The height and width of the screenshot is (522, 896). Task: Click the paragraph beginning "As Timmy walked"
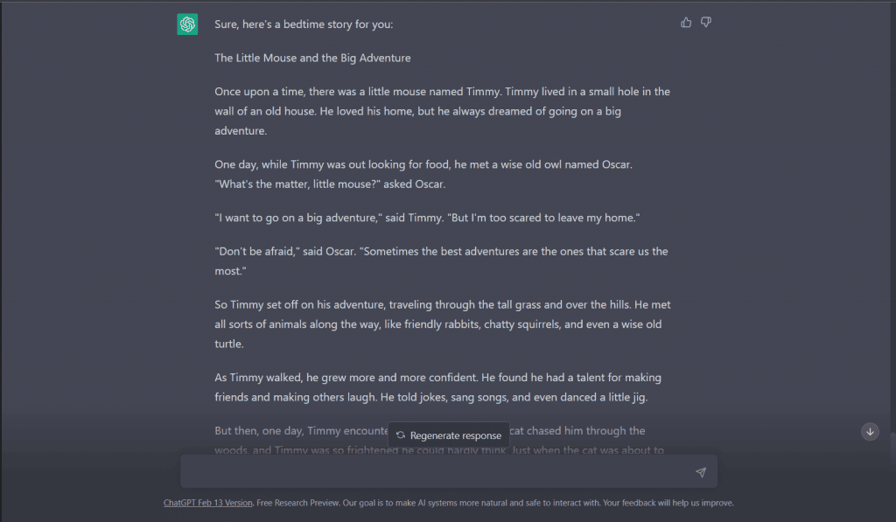(437, 387)
